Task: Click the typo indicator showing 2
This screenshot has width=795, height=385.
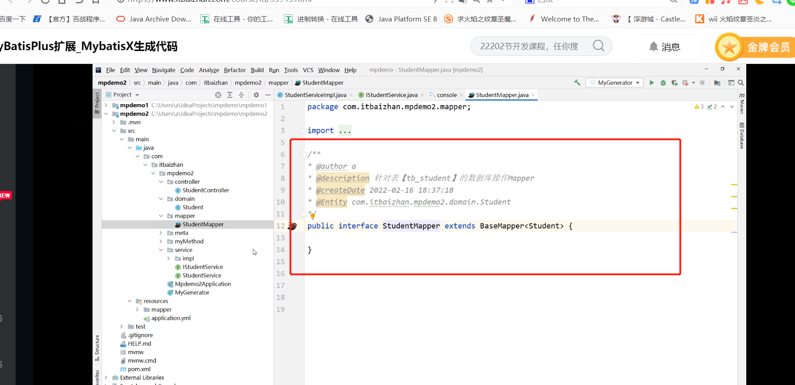Action: (x=712, y=106)
